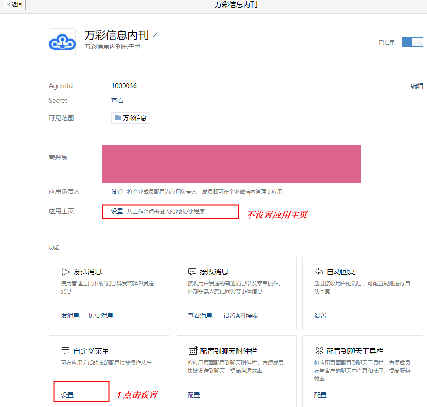Screen dimensions: 427x407
Task: Open 配置 in the 聊天附件栏 card
Action: click(193, 395)
